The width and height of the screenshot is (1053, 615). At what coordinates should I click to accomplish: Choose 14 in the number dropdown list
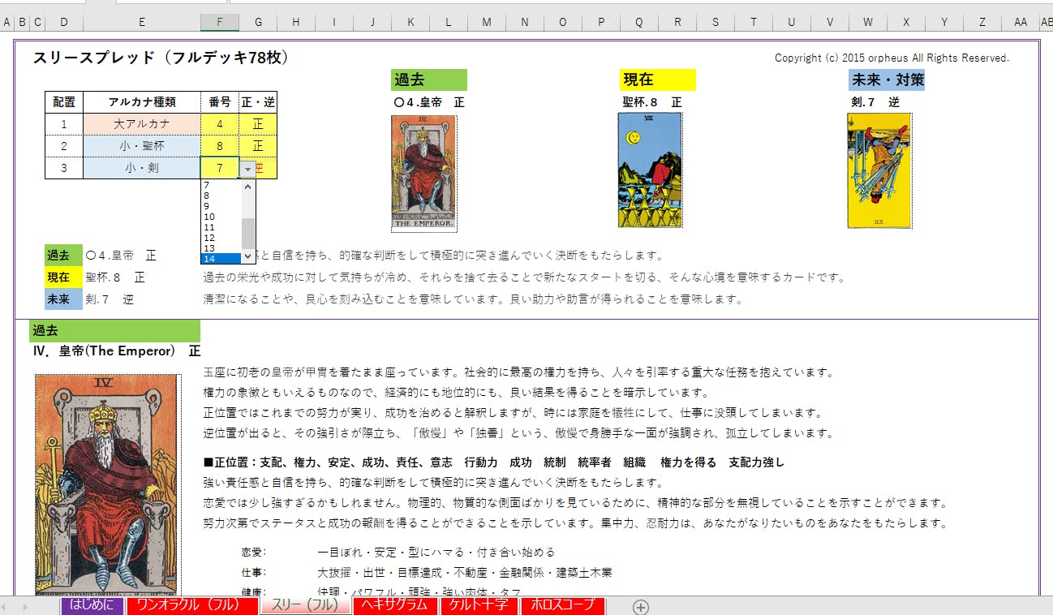coord(221,259)
